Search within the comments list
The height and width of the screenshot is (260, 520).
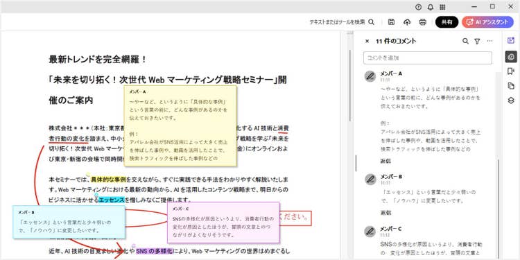click(x=466, y=41)
